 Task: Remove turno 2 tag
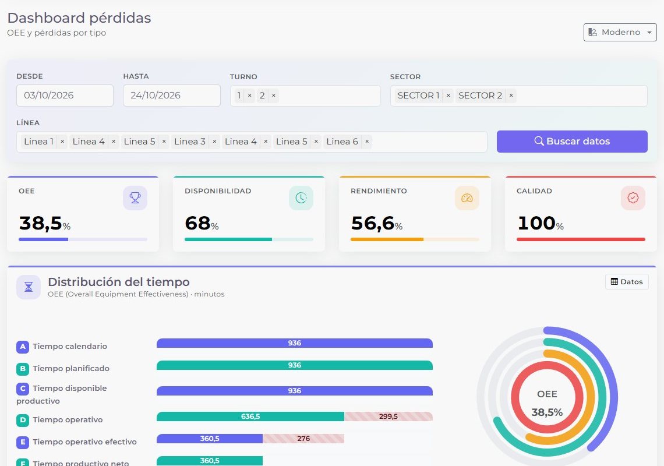(x=274, y=96)
